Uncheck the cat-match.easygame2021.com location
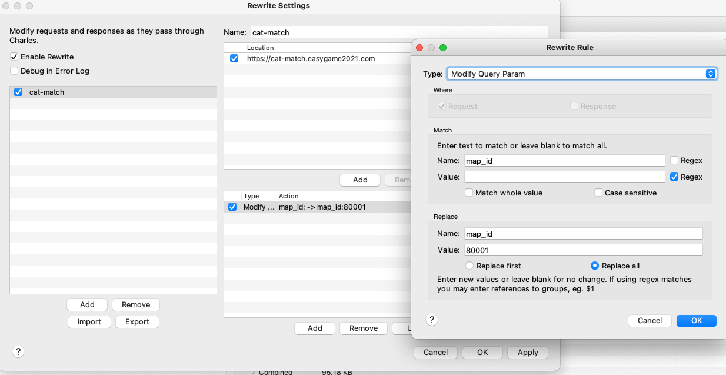The image size is (726, 375). coord(234,58)
